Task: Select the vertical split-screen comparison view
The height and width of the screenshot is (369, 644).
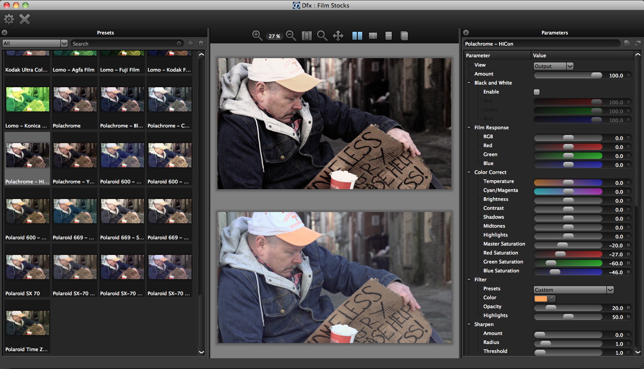Action: (373, 36)
